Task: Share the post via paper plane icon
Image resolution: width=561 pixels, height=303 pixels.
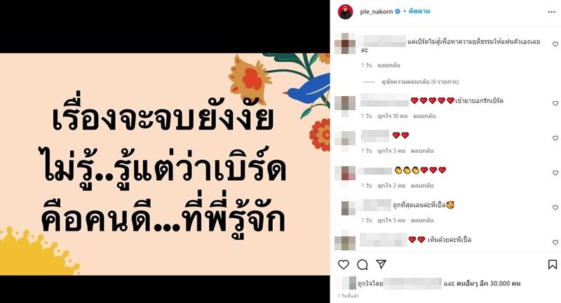Action: pos(381,264)
